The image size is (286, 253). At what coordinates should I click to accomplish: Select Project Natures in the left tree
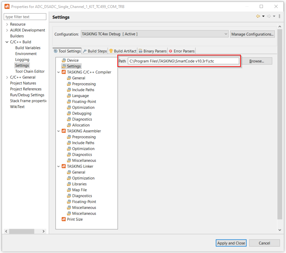[x=23, y=83]
